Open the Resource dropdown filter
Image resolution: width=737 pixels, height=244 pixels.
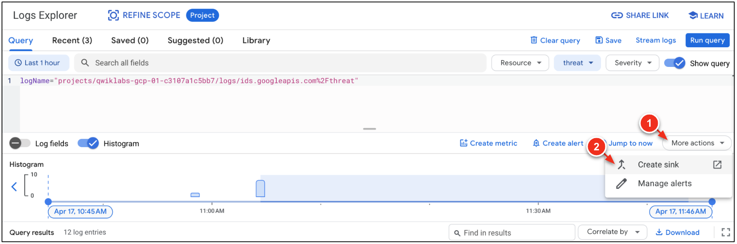[x=520, y=63]
